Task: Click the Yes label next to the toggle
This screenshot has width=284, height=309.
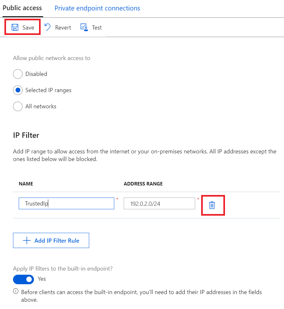Action: [41, 279]
